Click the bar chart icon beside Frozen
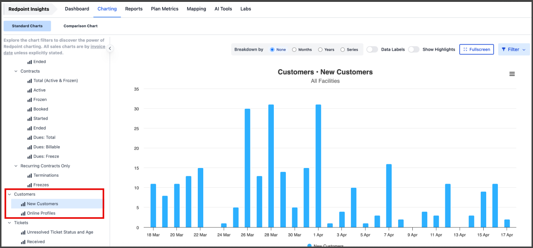The width and height of the screenshot is (533, 248). point(30,100)
